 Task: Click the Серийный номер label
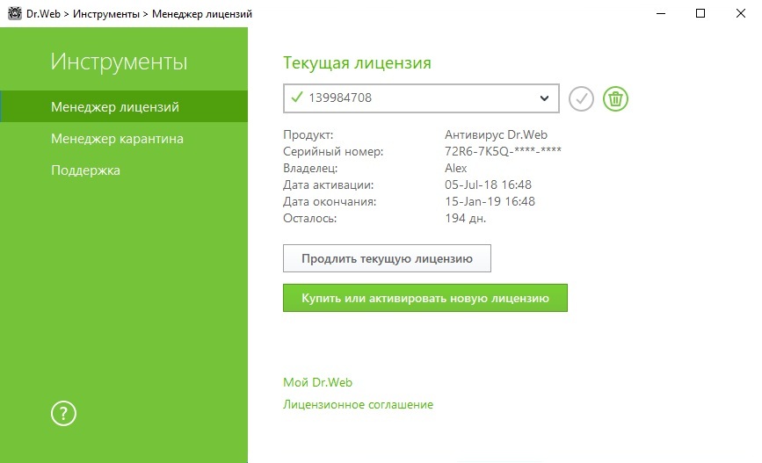click(333, 152)
